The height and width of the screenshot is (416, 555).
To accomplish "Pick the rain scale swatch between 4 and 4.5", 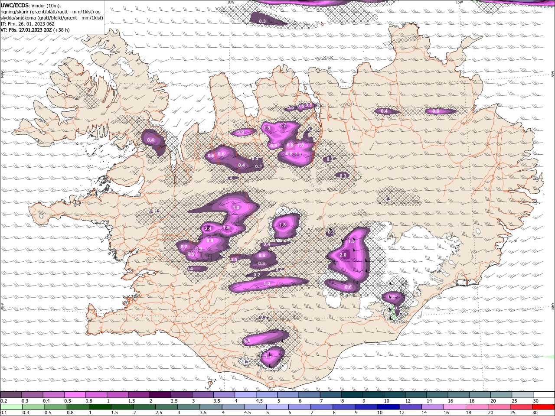I will (233, 407).
